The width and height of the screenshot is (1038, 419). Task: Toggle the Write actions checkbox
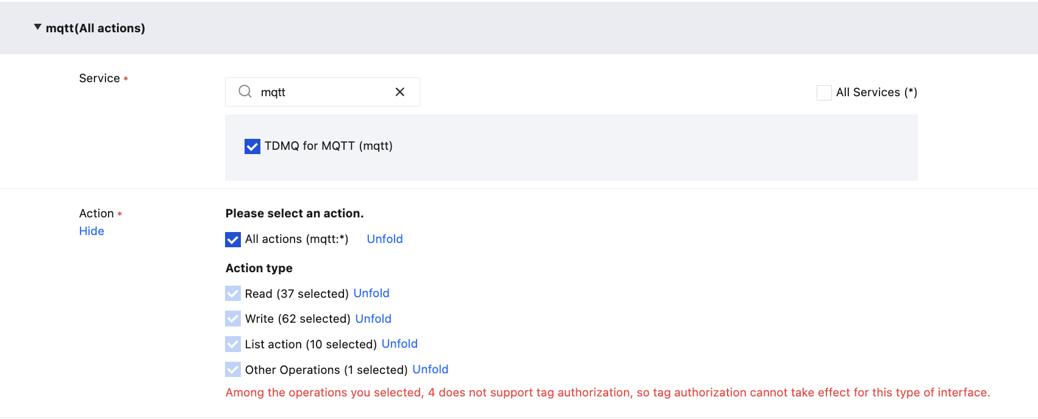click(233, 319)
